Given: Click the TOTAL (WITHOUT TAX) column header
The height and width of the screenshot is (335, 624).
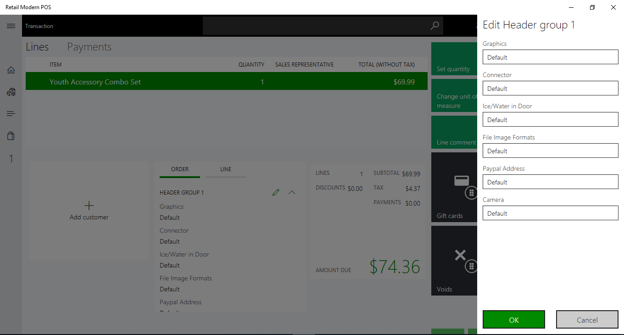Looking at the screenshot, I should click(x=387, y=65).
